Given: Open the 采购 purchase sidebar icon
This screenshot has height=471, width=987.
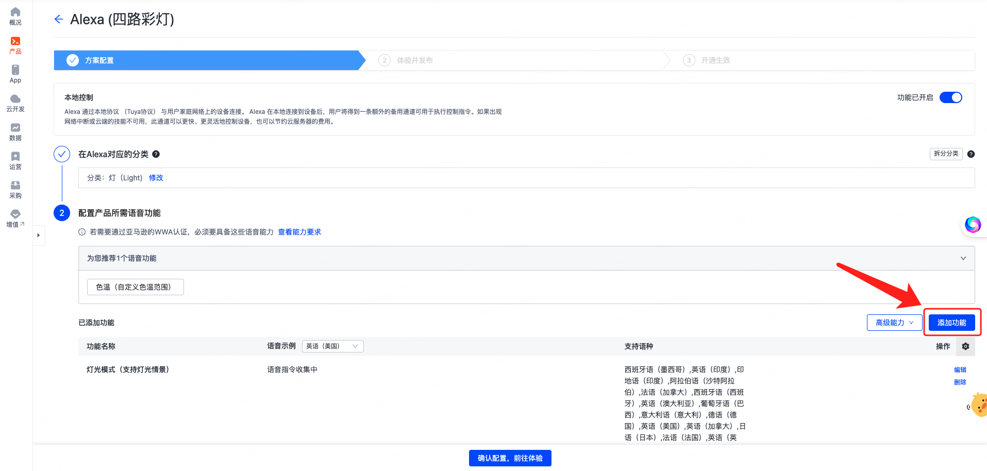Looking at the screenshot, I should point(15,190).
